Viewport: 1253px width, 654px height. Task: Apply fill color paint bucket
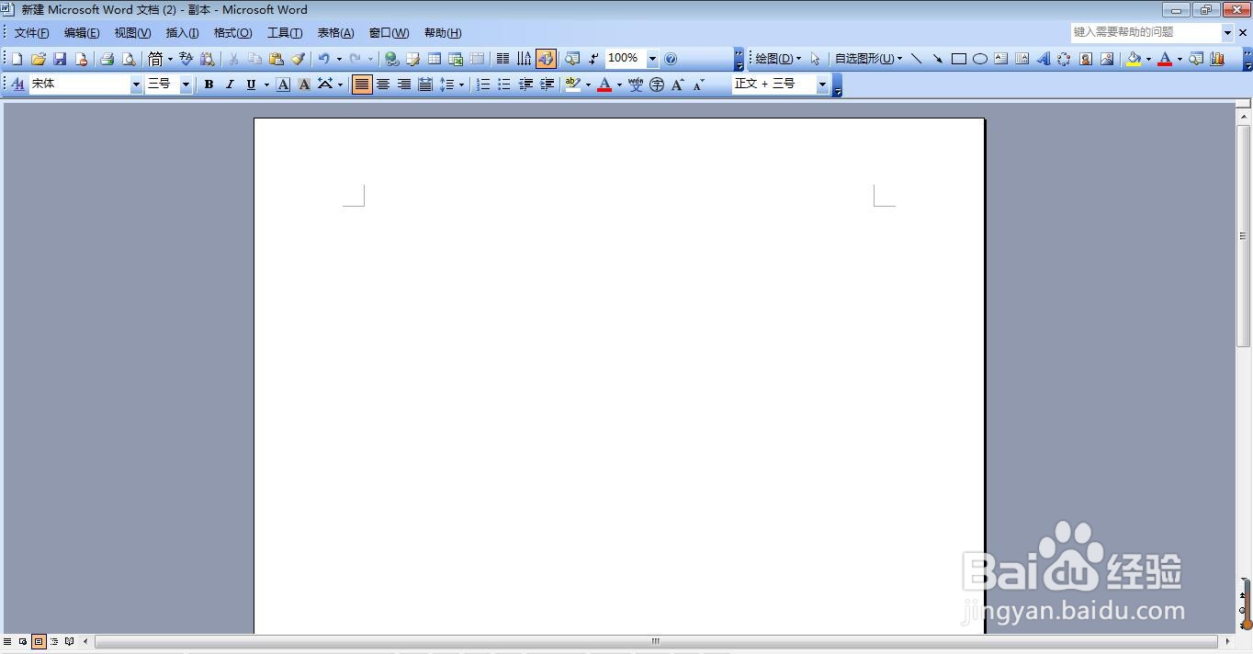point(1134,59)
